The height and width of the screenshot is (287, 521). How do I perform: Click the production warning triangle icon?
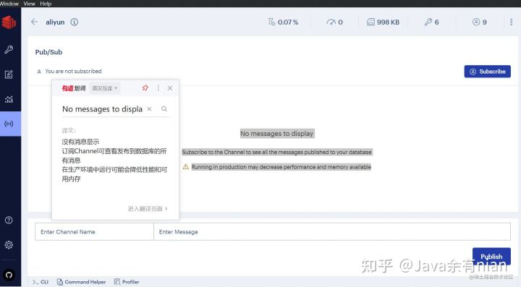(186, 166)
